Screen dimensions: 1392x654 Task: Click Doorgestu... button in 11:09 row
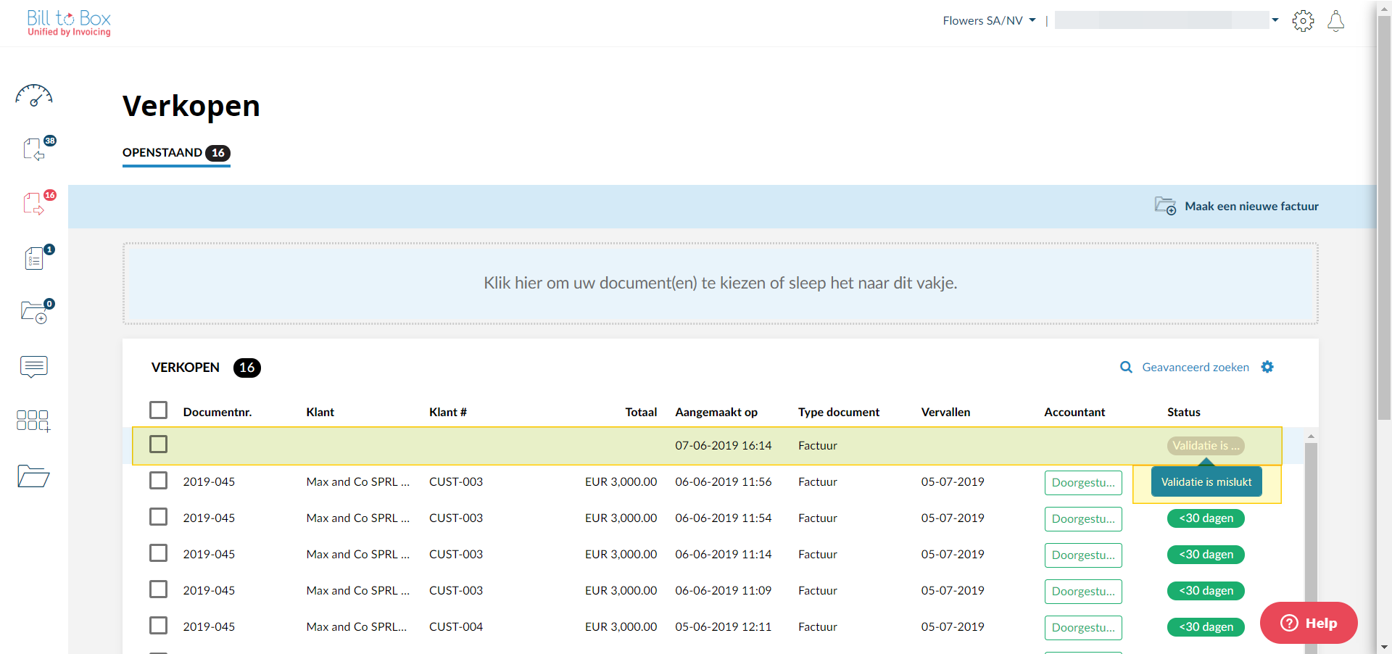(x=1083, y=592)
